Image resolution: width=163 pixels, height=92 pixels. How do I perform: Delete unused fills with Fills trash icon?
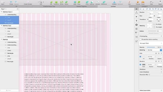156,53
